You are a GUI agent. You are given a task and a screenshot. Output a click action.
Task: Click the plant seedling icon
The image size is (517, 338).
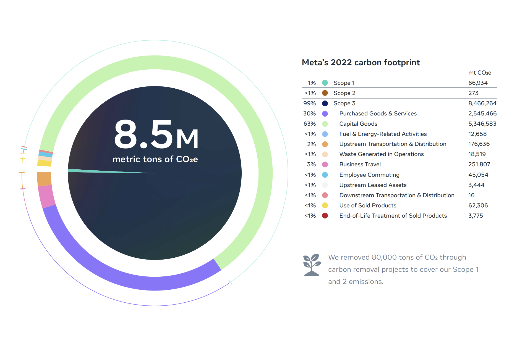point(312,265)
